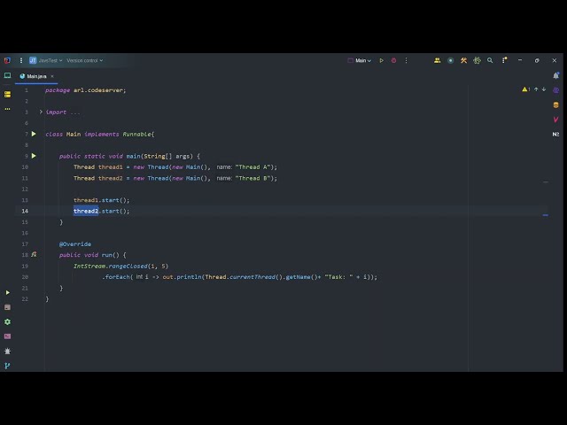
Task: Open the yellow warning inspection indicator
Action: tap(525, 89)
